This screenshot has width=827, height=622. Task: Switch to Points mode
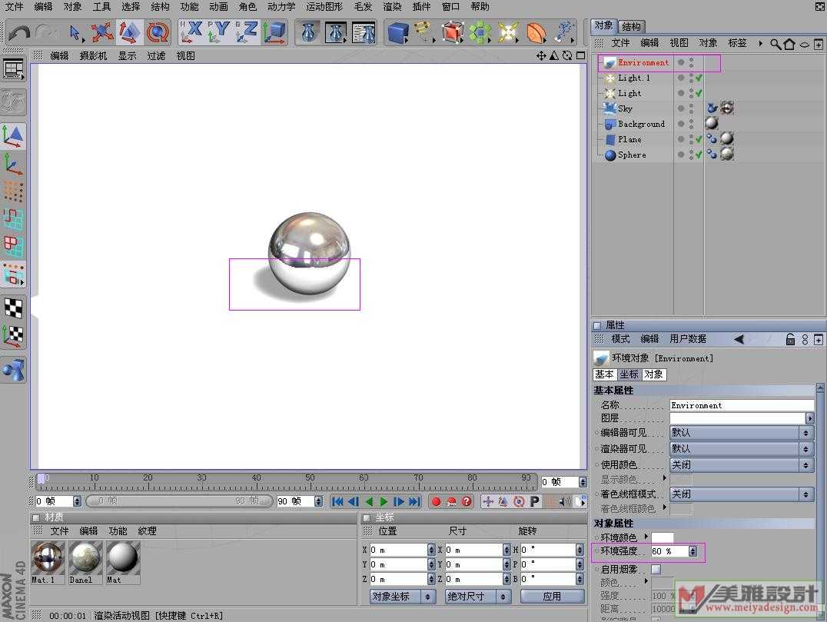13,191
